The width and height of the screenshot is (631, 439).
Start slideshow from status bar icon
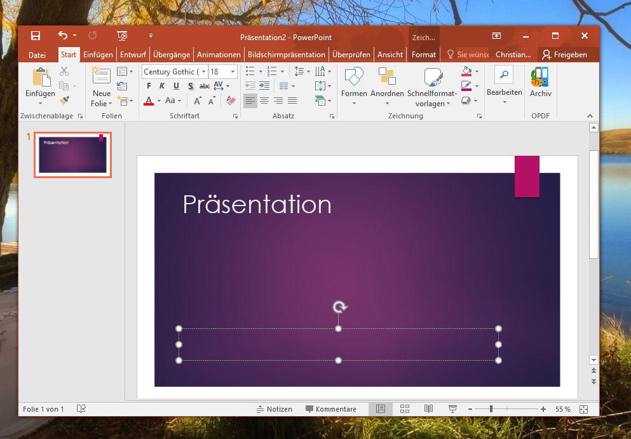pyautogui.click(x=453, y=409)
